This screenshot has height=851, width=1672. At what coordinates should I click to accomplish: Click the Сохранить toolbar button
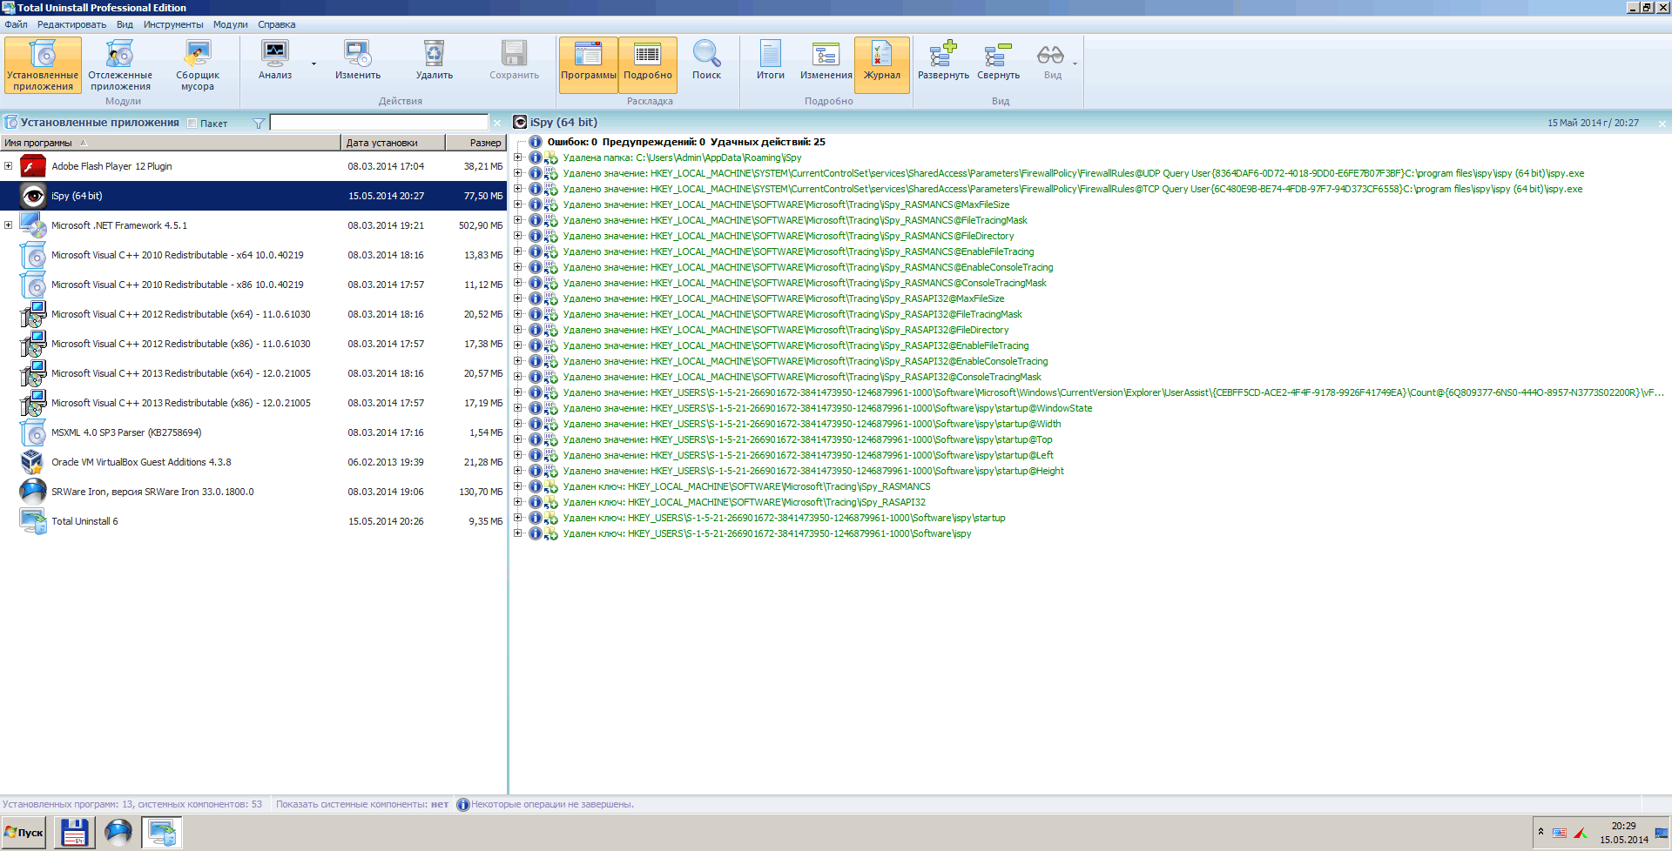(x=514, y=60)
